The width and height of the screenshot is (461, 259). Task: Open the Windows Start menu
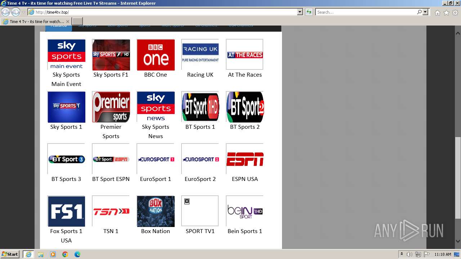coord(10,254)
